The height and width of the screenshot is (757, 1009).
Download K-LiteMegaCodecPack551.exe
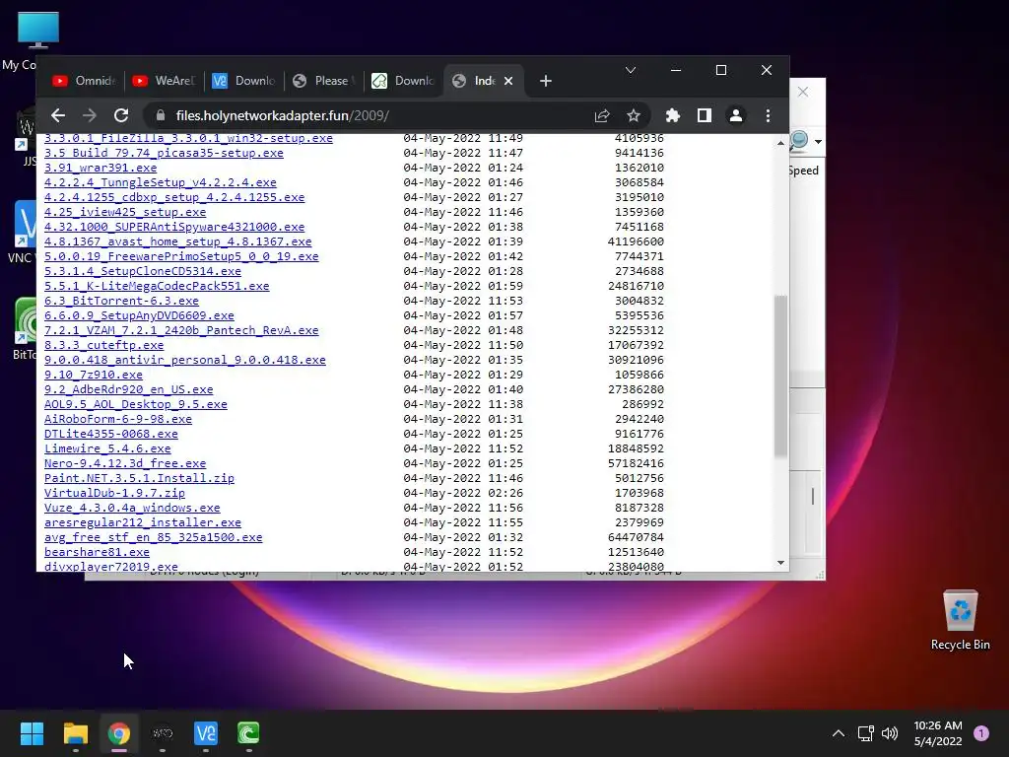click(x=157, y=287)
